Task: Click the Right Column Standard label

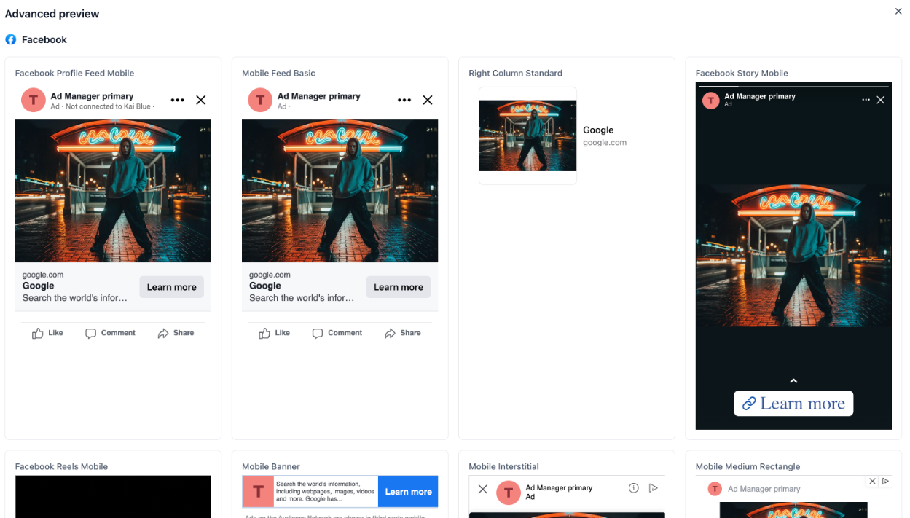Action: point(516,73)
